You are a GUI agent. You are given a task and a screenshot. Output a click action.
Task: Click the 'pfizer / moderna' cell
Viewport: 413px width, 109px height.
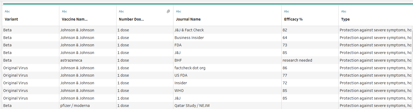75,106
